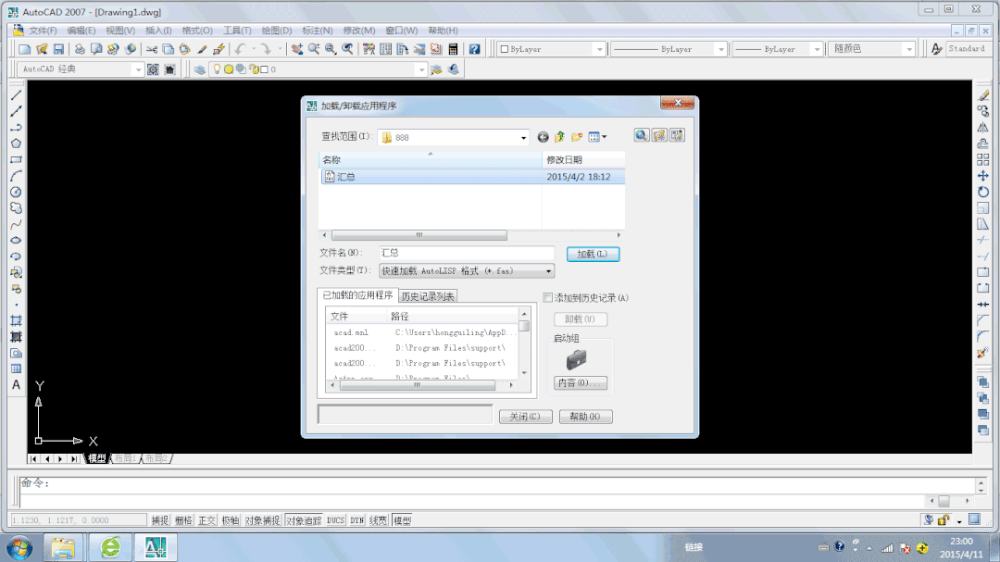Open the 编辑(E) menu
The width and height of the screenshot is (1000, 562).
click(x=81, y=31)
